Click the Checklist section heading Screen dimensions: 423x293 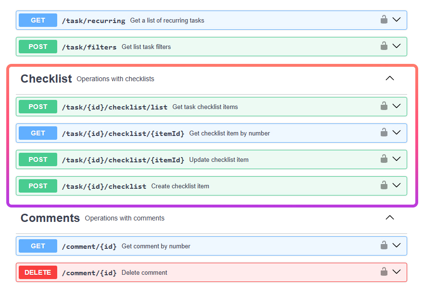coord(46,79)
